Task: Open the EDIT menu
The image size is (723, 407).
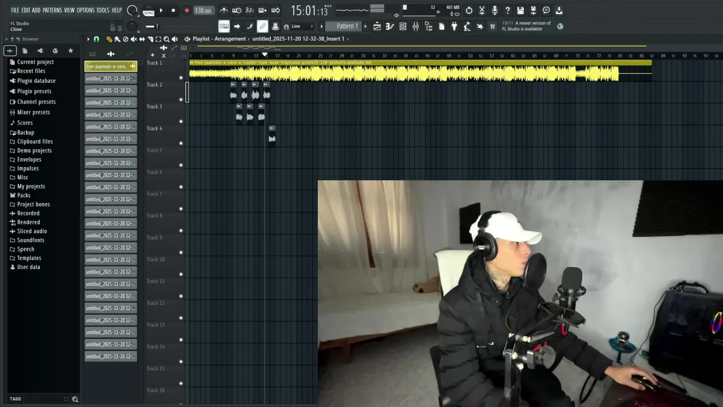Action: [x=26, y=10]
